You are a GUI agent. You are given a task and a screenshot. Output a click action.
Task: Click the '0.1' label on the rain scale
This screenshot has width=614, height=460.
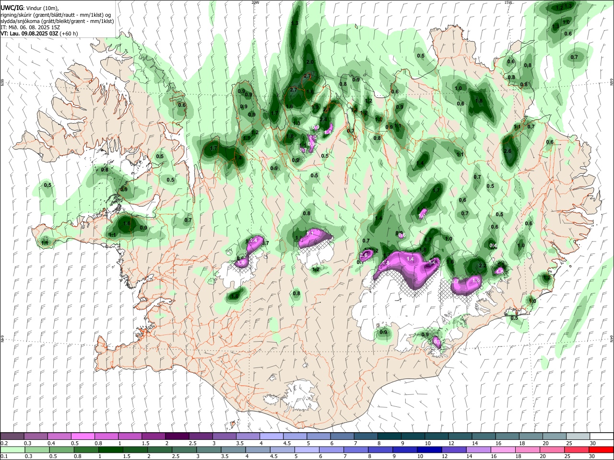4,457
